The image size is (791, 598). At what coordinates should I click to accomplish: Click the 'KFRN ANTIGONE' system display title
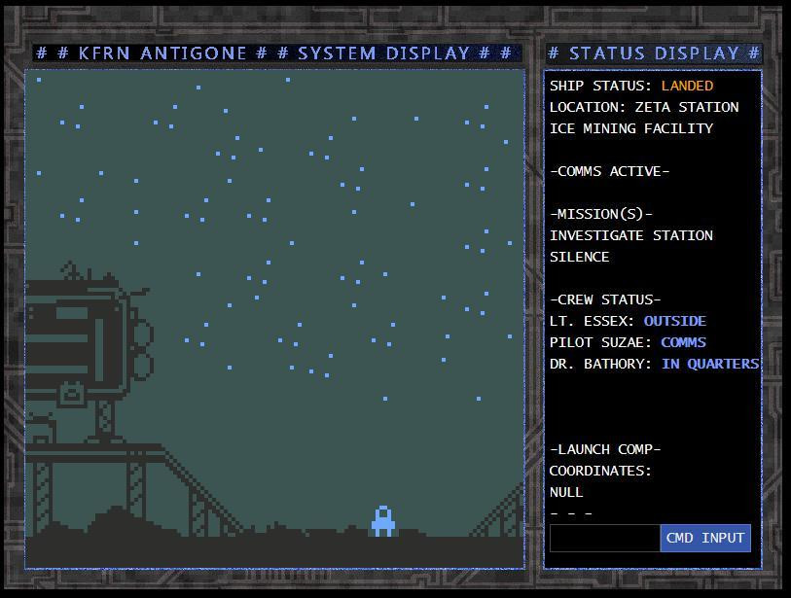point(162,53)
